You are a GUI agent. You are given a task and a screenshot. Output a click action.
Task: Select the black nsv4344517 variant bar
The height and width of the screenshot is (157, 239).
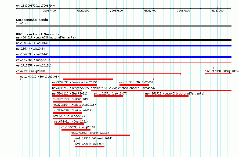(124, 40)
